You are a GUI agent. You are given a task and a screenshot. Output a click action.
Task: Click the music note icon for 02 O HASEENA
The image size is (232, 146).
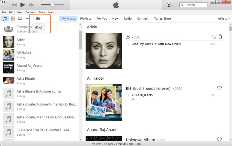[x=8, y=132]
